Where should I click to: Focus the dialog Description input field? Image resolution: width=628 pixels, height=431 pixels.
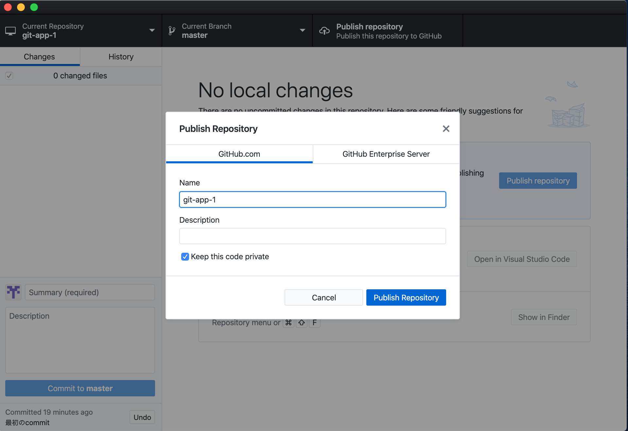(x=312, y=236)
